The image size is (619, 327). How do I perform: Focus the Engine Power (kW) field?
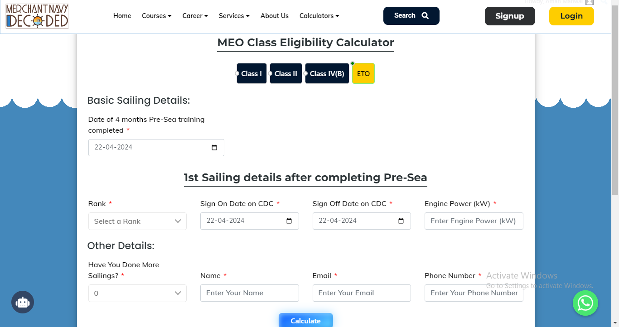474,221
